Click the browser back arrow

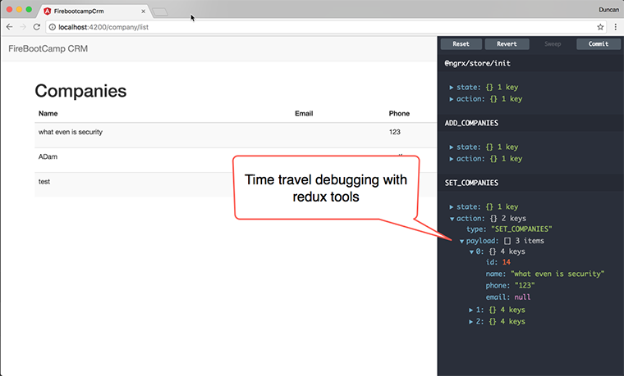click(9, 27)
